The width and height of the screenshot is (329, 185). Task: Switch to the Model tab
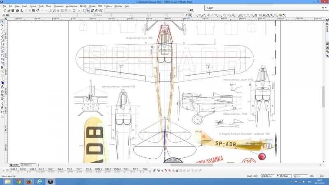[x=14, y=164]
